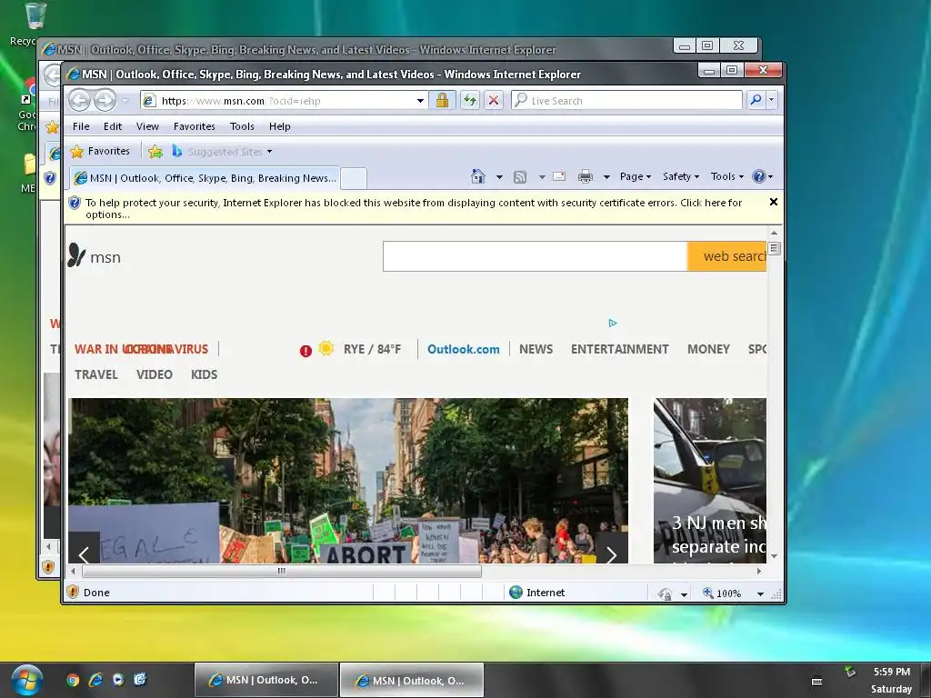Image resolution: width=931 pixels, height=698 pixels.
Task: Open the Edit menu
Action: [112, 126]
